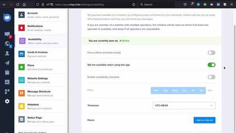Click the Online status text
The height and width of the screenshot is (133, 236).
pyautogui.click(x=125, y=41)
